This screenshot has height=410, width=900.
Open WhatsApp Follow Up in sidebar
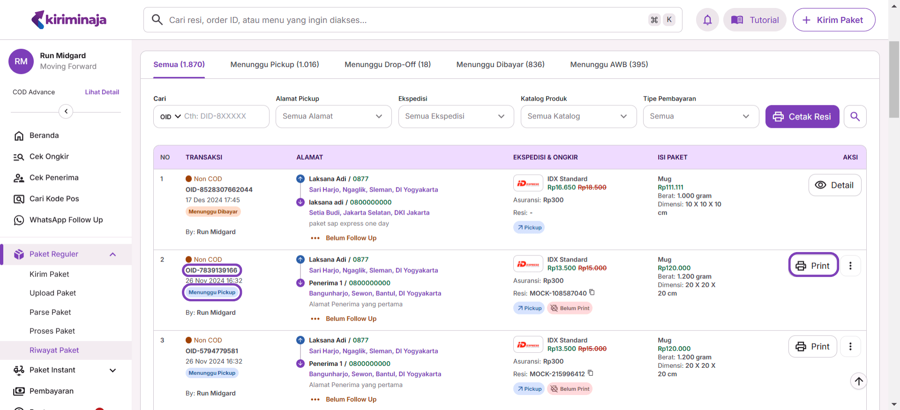pyautogui.click(x=66, y=220)
